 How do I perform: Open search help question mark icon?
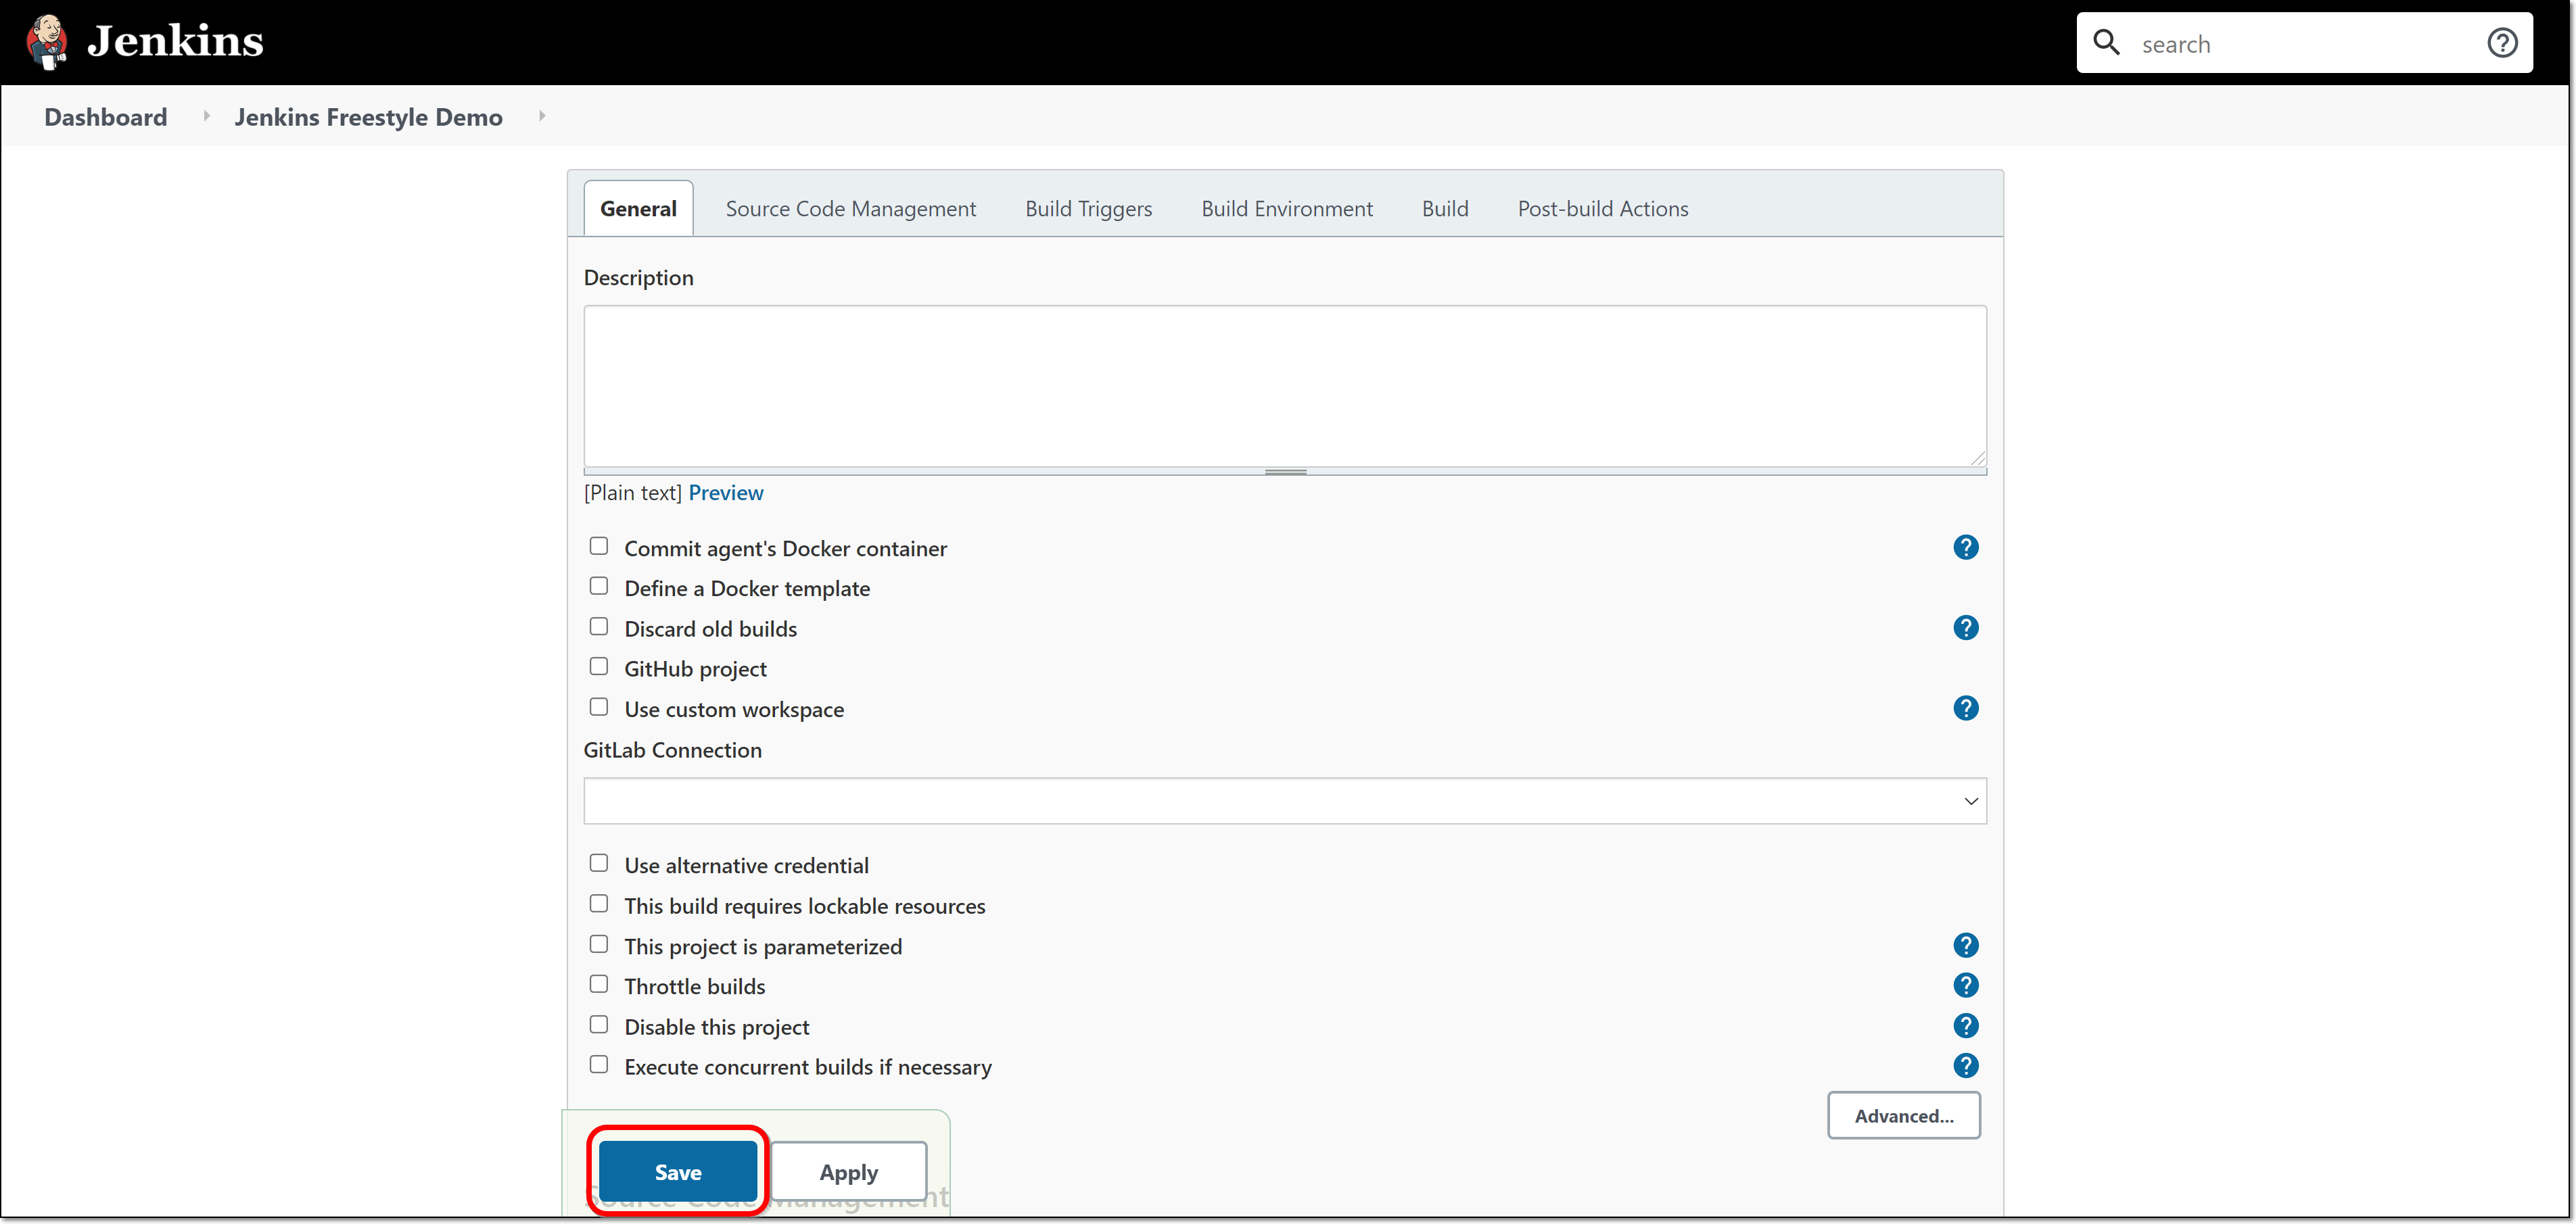click(2502, 43)
